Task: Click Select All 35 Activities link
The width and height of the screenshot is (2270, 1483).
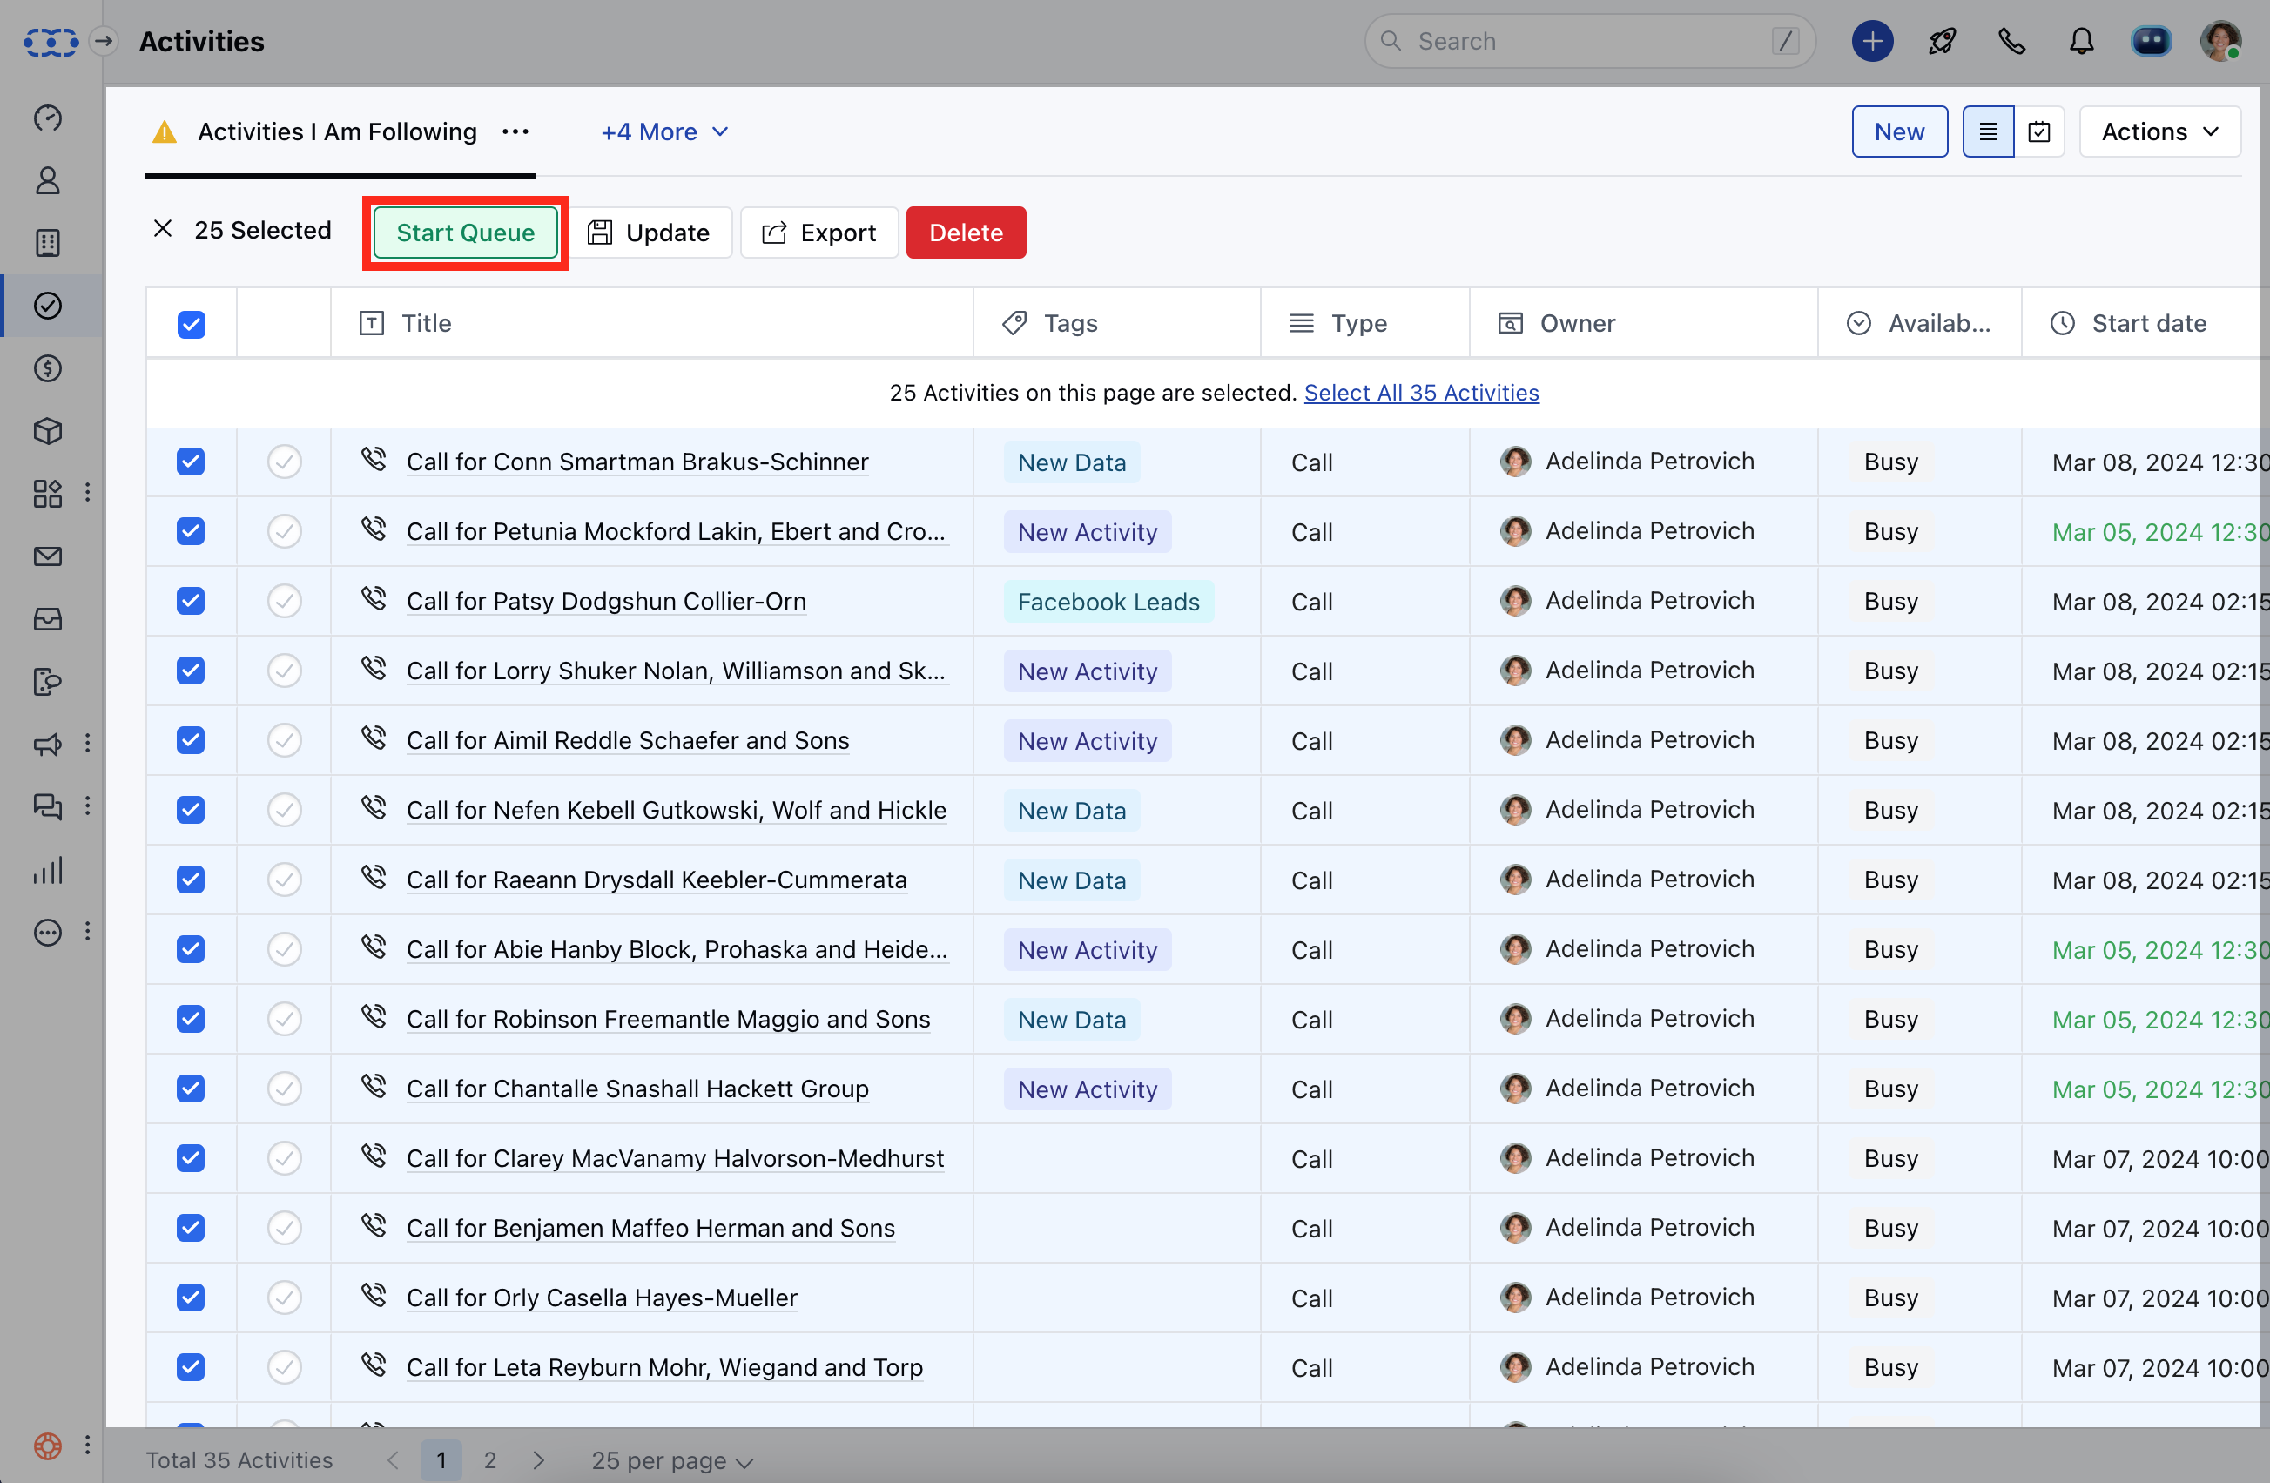Action: point(1421,393)
